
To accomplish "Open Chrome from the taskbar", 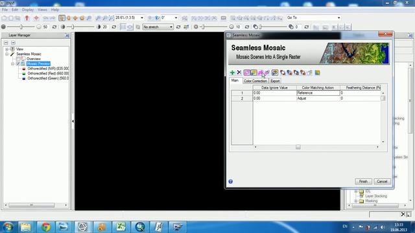I will (45, 227).
